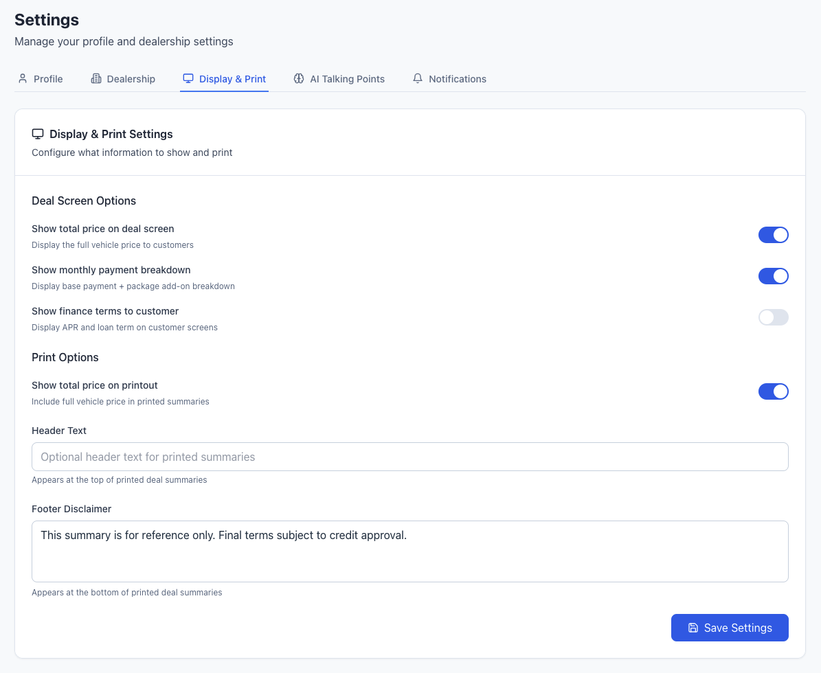Screen dimensions: 821x673
Task: Open the Notifications tab
Action: (x=457, y=79)
